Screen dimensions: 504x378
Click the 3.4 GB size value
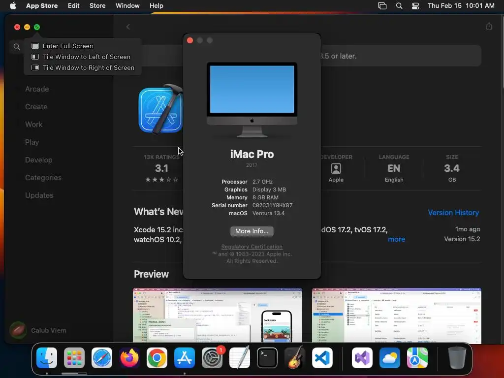(452, 168)
